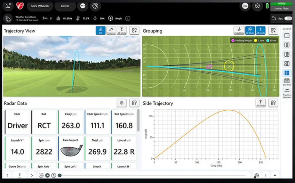
Task: Open widget picker in Trajectory View panel
Action: 134,30
